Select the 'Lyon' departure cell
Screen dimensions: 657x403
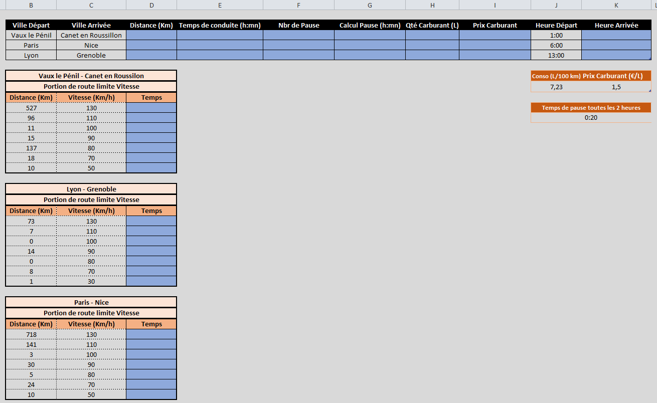coord(31,55)
